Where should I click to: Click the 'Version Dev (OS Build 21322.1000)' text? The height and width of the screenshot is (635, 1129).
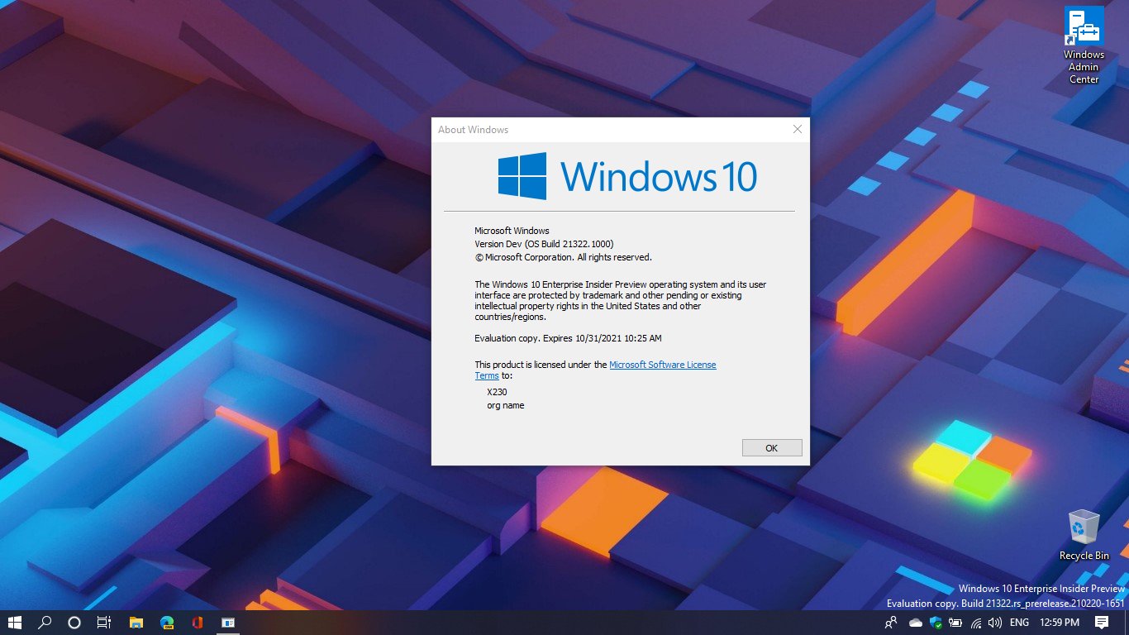(x=544, y=244)
